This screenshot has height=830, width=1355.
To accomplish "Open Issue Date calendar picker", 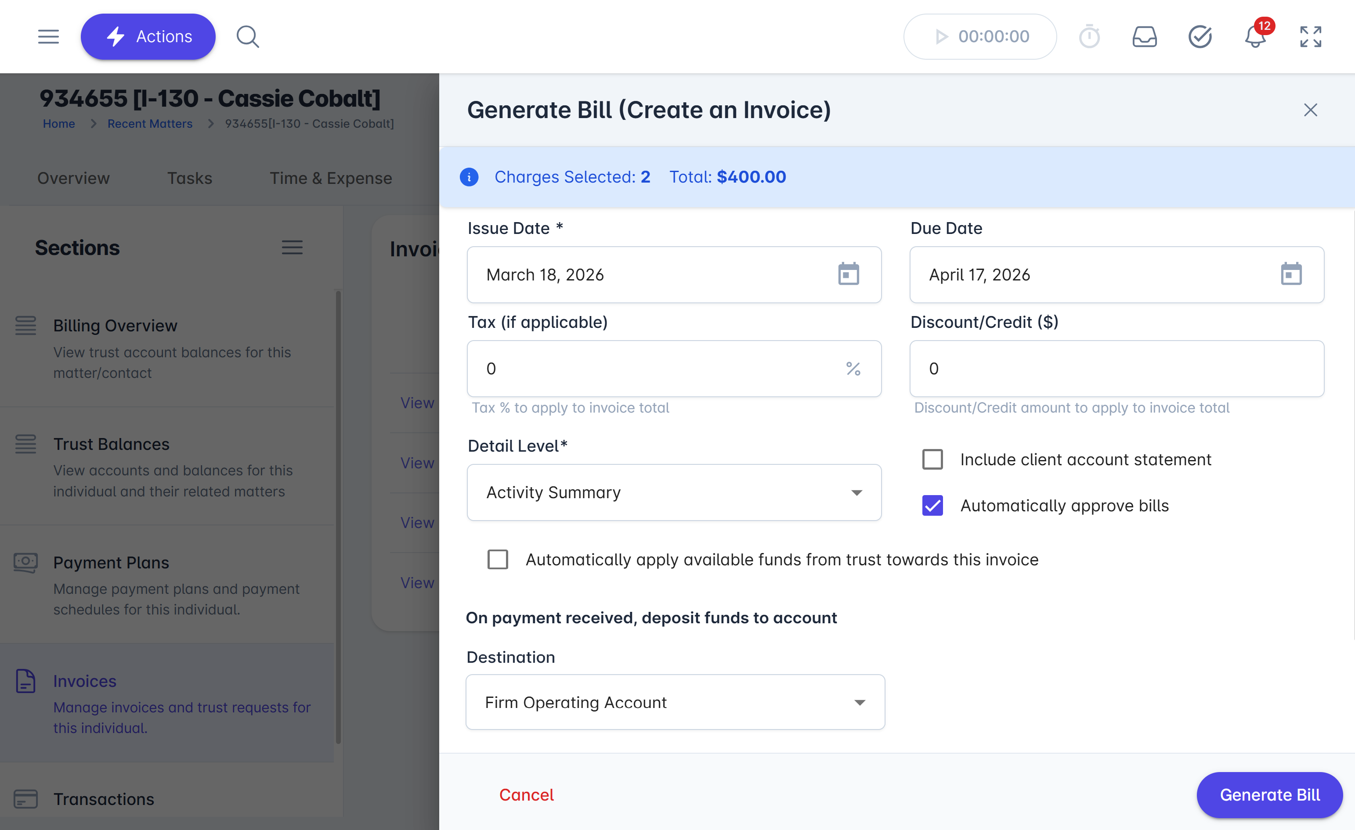I will (x=848, y=274).
